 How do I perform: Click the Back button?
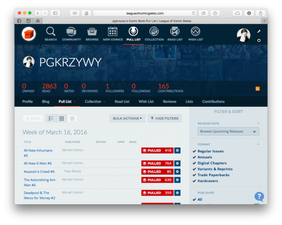[33, 119]
